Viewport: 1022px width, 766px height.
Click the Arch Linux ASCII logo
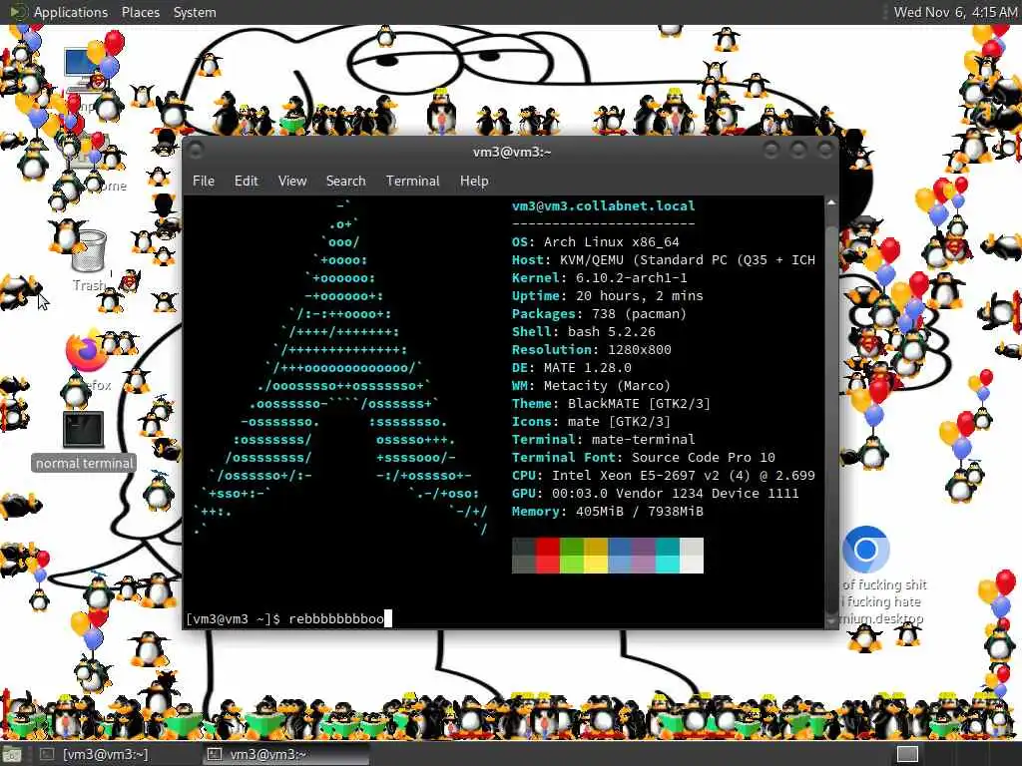341,368
